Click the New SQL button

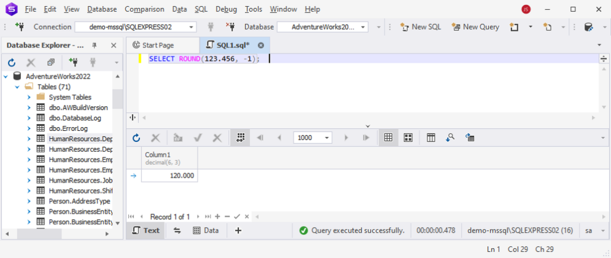[x=421, y=27]
